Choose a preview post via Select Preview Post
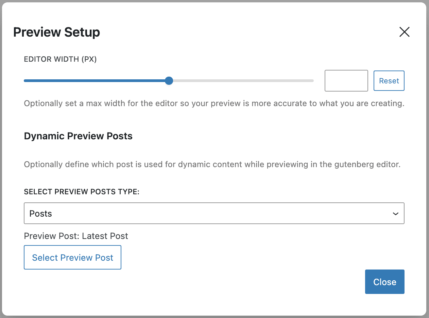 coord(72,257)
